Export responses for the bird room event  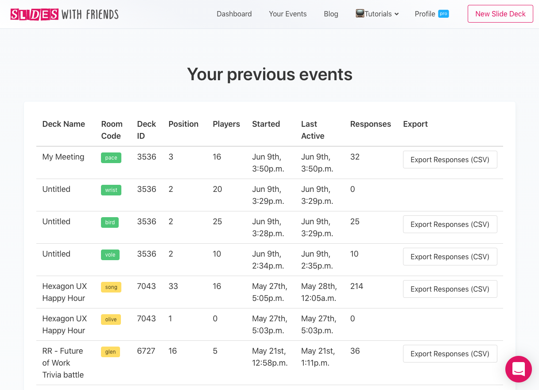[450, 224]
